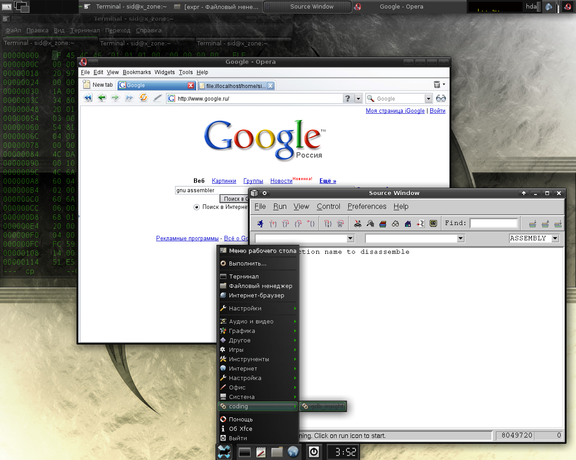The height and width of the screenshot is (460, 576).
Task: Open the Local Variables house icon
Action: coord(408,223)
